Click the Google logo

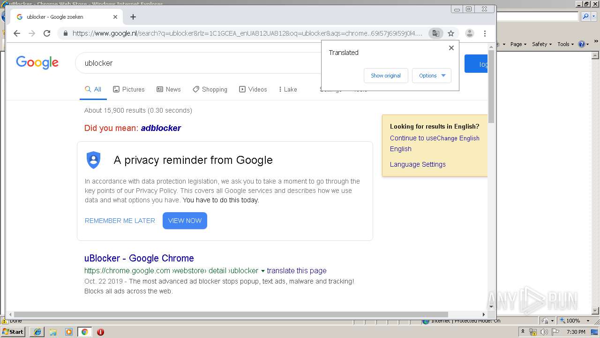coord(37,62)
